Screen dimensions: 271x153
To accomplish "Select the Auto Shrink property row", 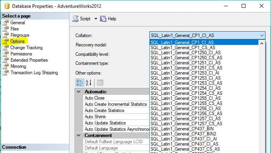I will [116, 117].
